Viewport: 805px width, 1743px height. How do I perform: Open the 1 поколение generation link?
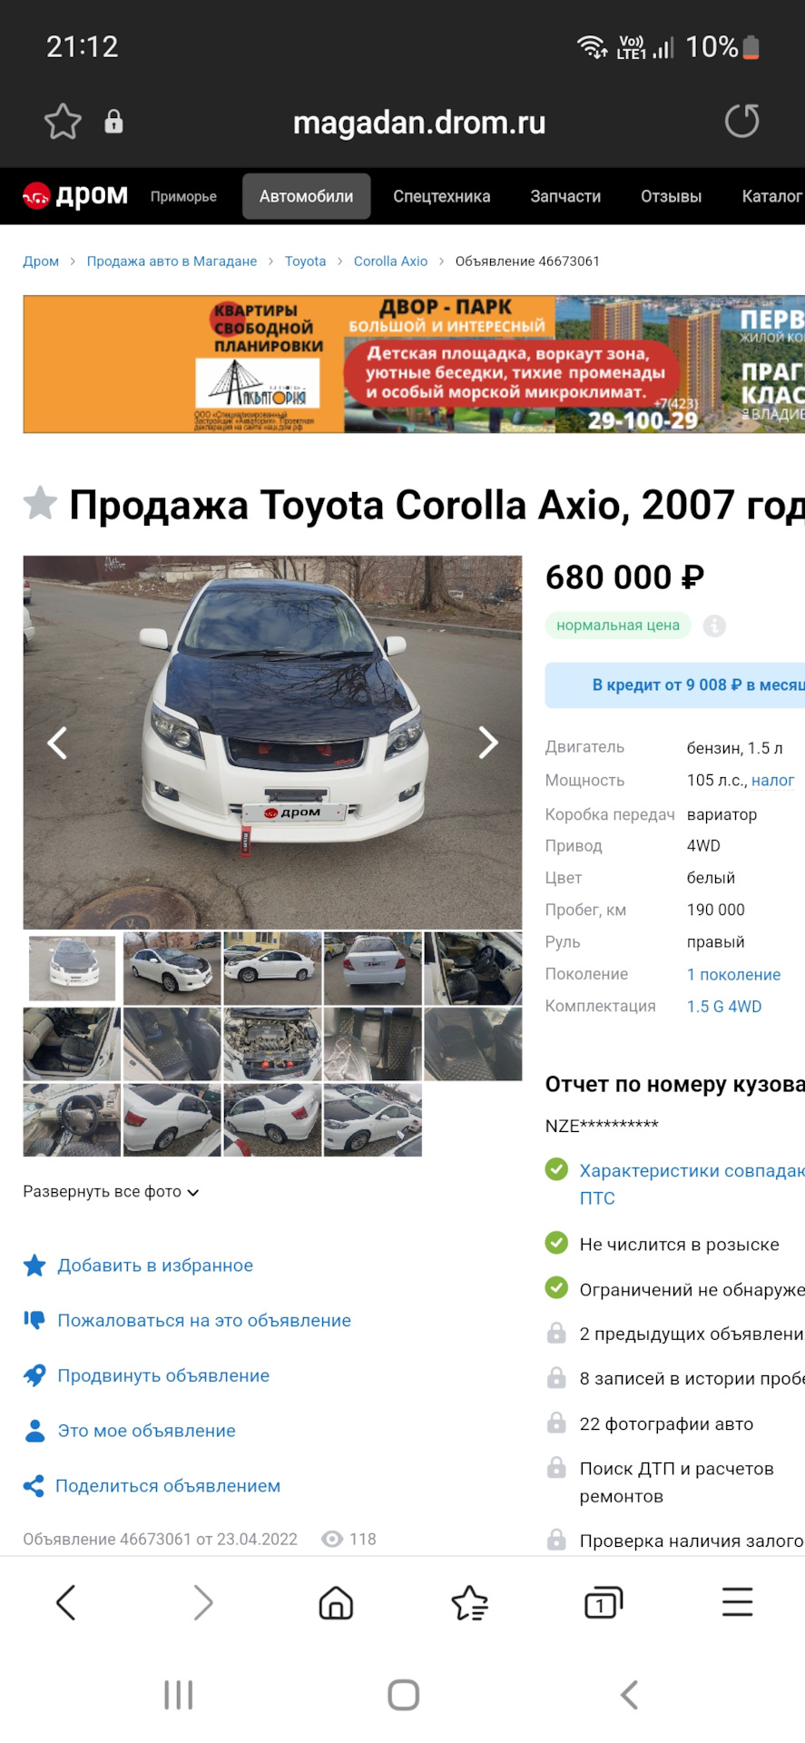tap(733, 975)
